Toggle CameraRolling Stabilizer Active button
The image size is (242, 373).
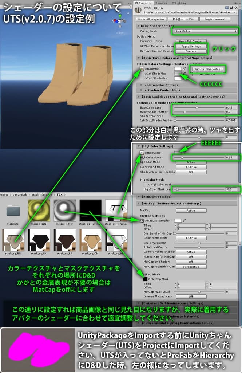point(191,252)
